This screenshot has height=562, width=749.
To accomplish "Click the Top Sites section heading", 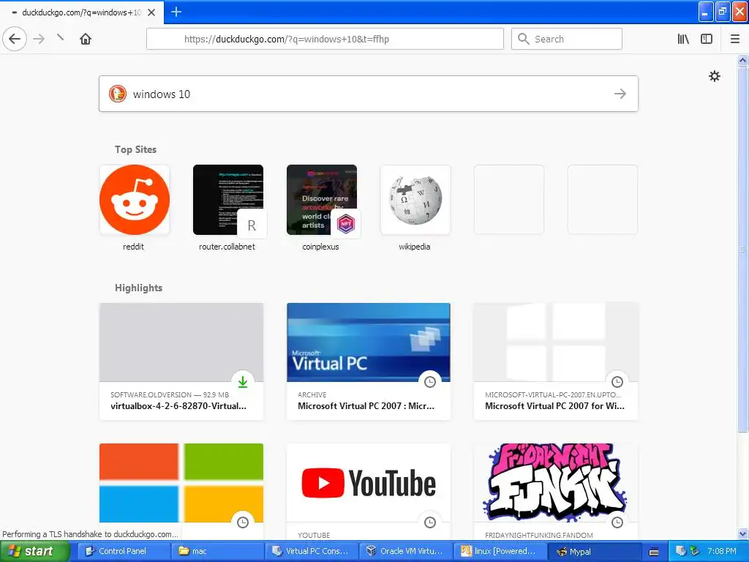I will [x=135, y=149].
